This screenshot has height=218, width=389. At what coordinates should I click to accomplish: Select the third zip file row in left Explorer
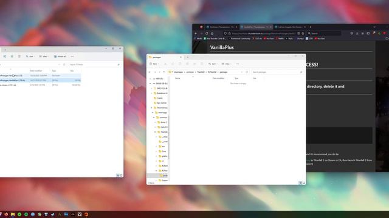click(40, 85)
